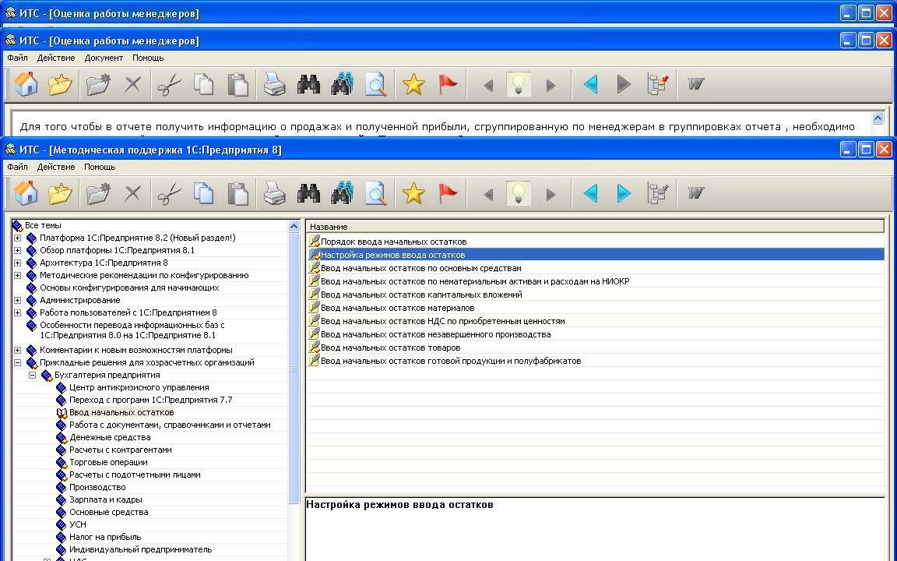This screenshot has height=561, width=897.
Task: Click the topic tree scrollbar up arrow
Action: (294, 227)
